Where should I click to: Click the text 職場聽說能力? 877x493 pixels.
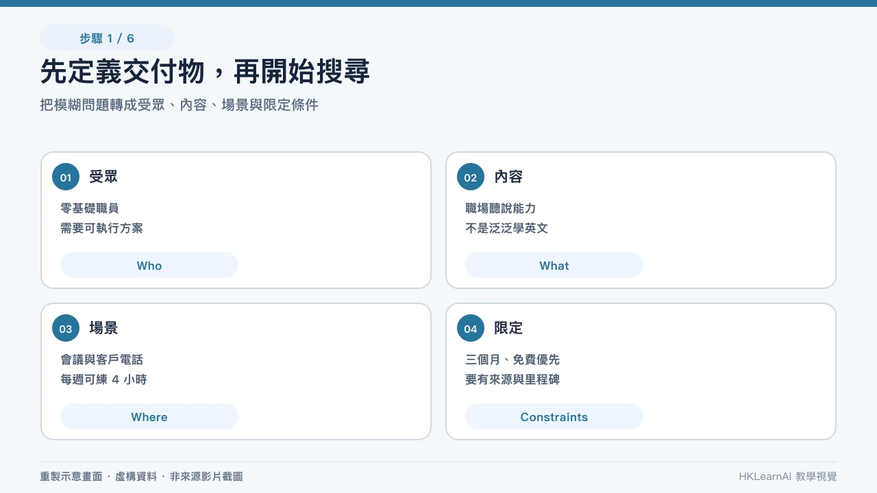click(x=501, y=208)
